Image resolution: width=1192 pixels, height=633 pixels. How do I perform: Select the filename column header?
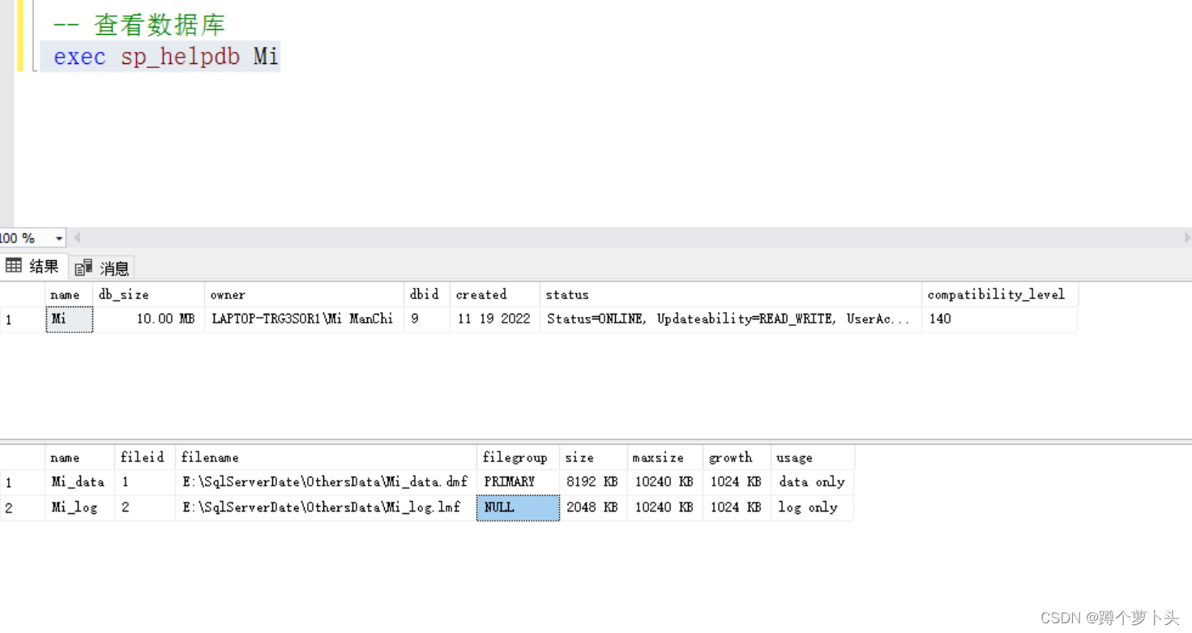210,456
